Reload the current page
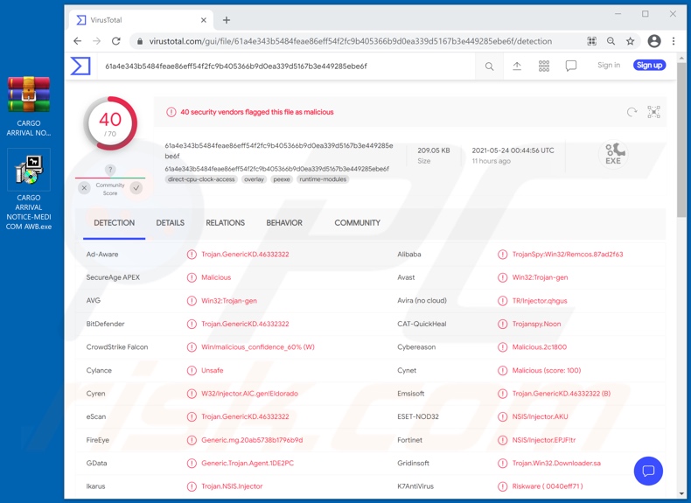The width and height of the screenshot is (691, 503). click(116, 41)
